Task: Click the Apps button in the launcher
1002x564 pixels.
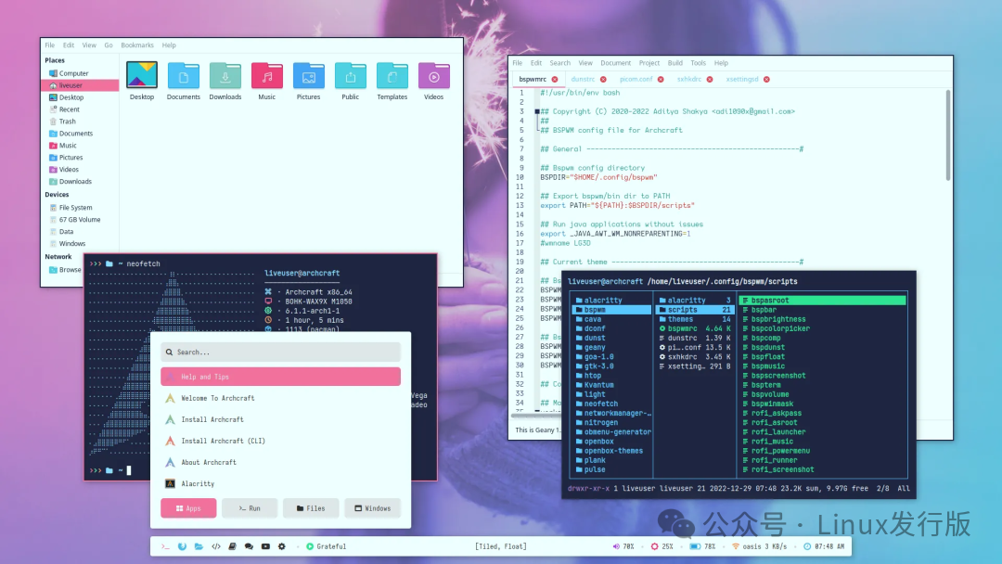Action: [x=188, y=507]
